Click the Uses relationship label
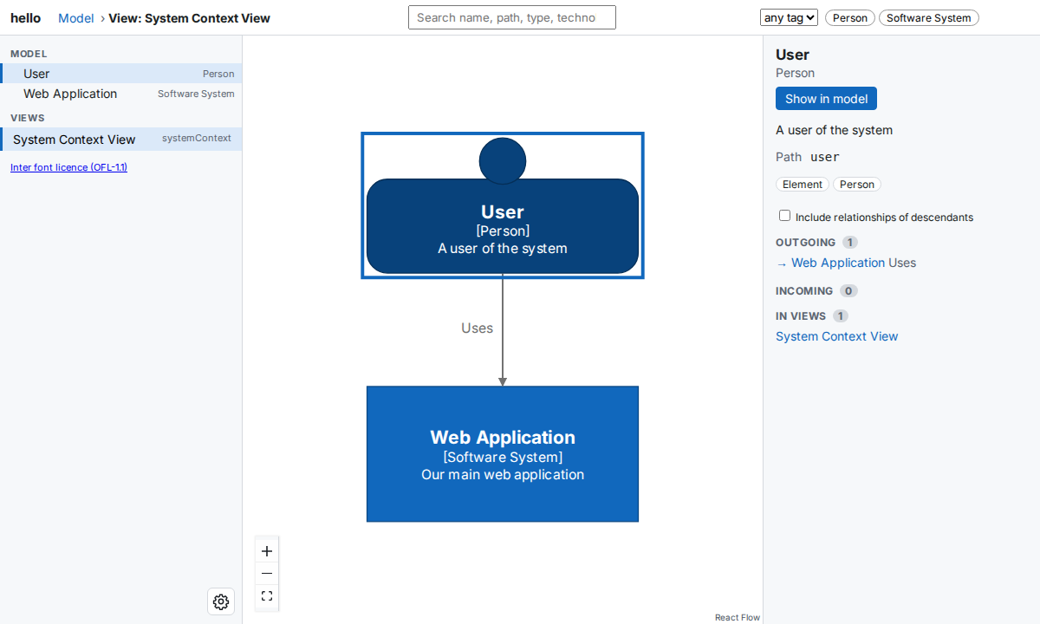This screenshot has width=1040, height=624. (x=477, y=328)
